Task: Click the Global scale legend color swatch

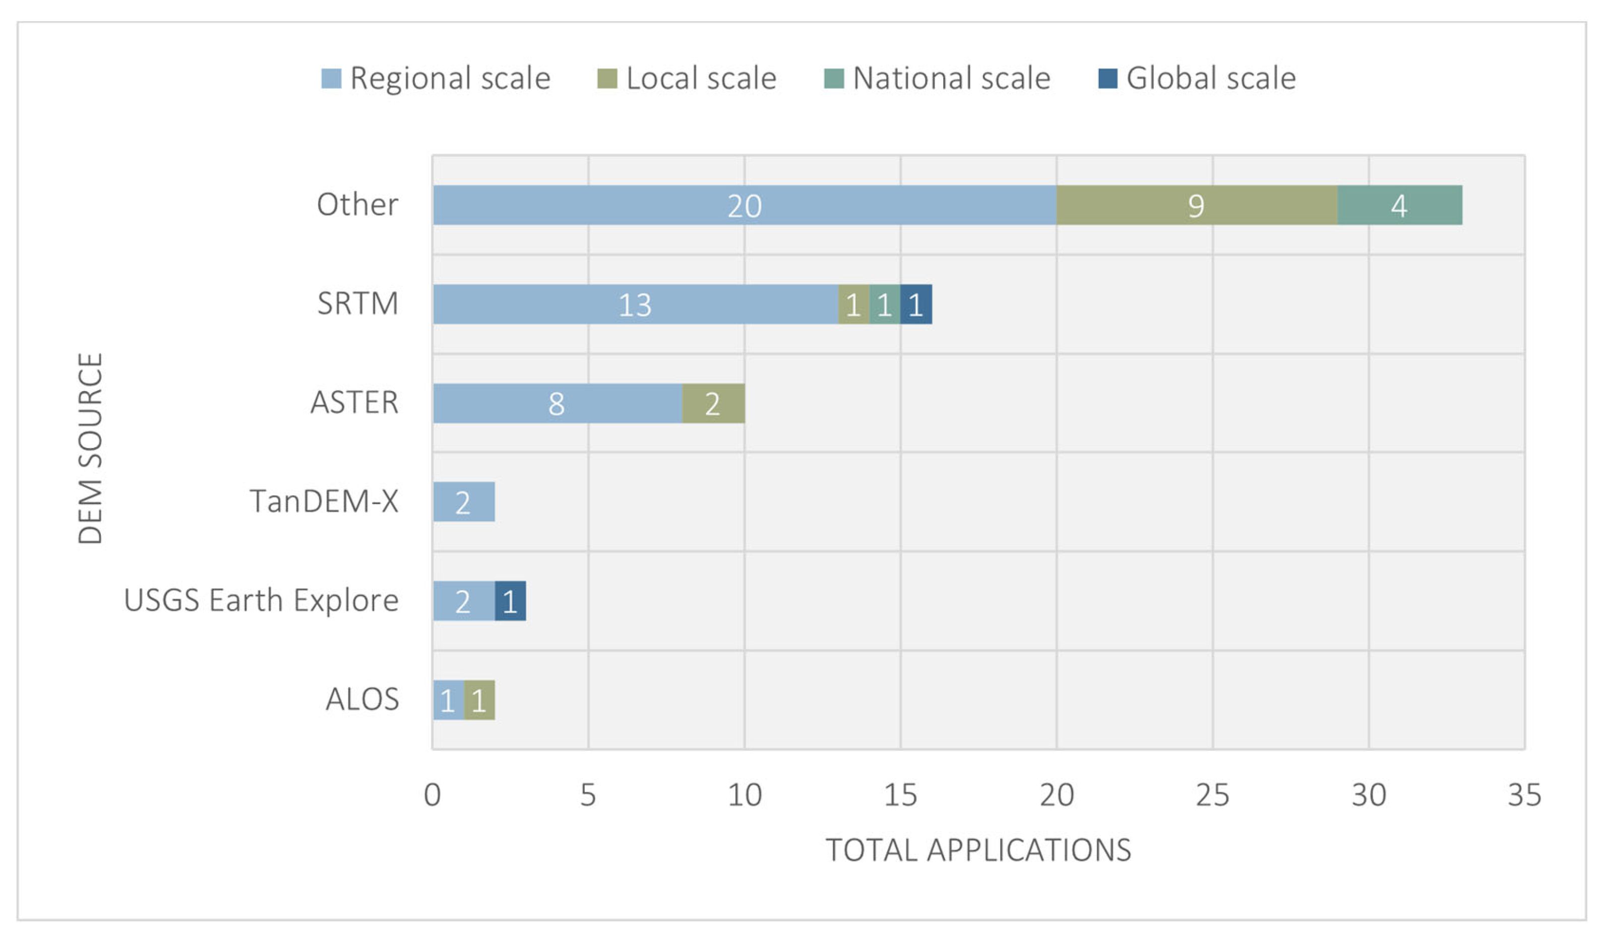Action: 1107,79
